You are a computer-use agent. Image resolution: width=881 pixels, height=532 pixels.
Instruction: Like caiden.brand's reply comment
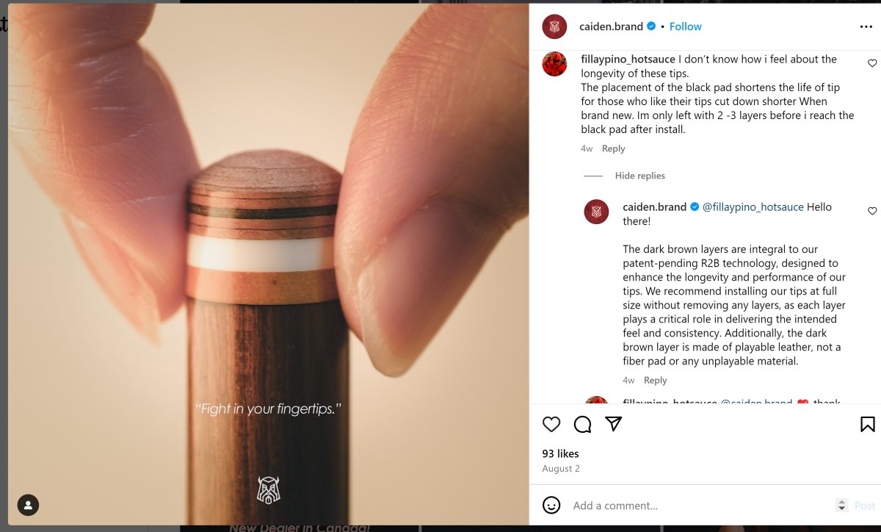(x=872, y=211)
